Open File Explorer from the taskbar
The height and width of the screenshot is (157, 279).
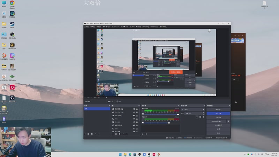(125, 154)
